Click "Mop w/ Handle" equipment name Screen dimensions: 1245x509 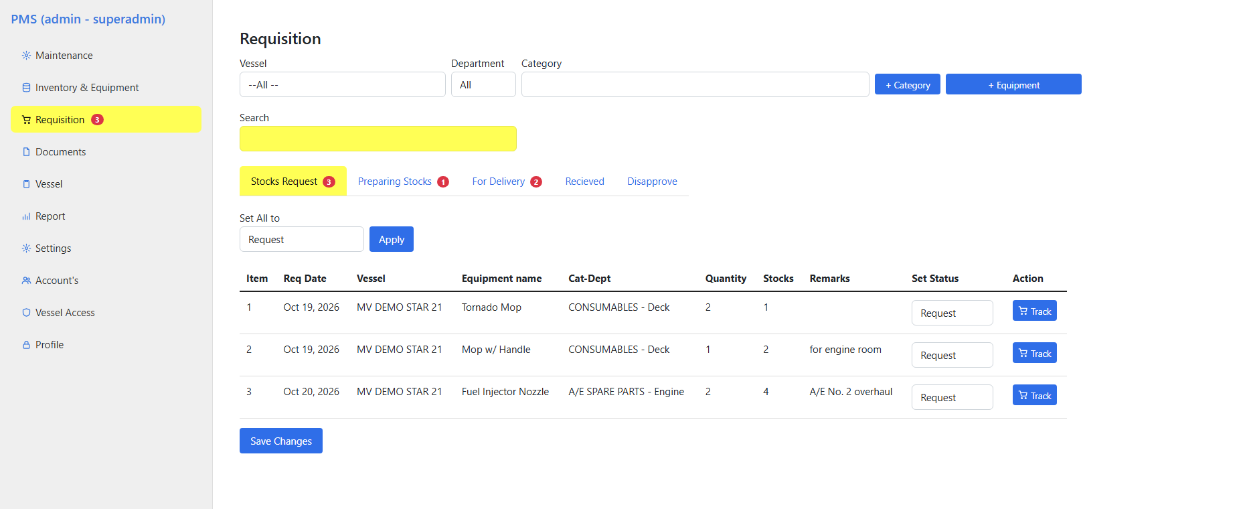coord(496,350)
